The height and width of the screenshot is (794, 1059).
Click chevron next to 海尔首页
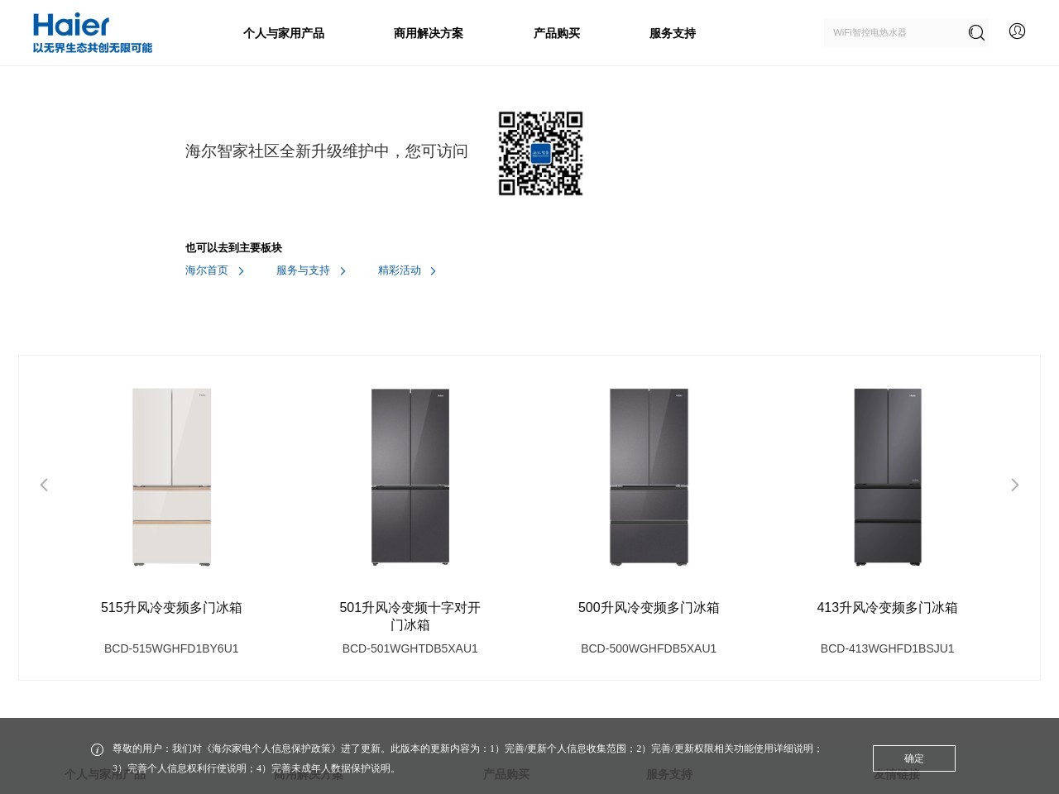pyautogui.click(x=241, y=271)
